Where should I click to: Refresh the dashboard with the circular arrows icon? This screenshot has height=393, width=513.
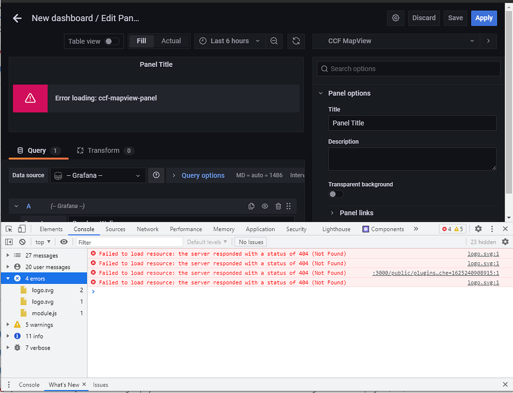pos(296,41)
